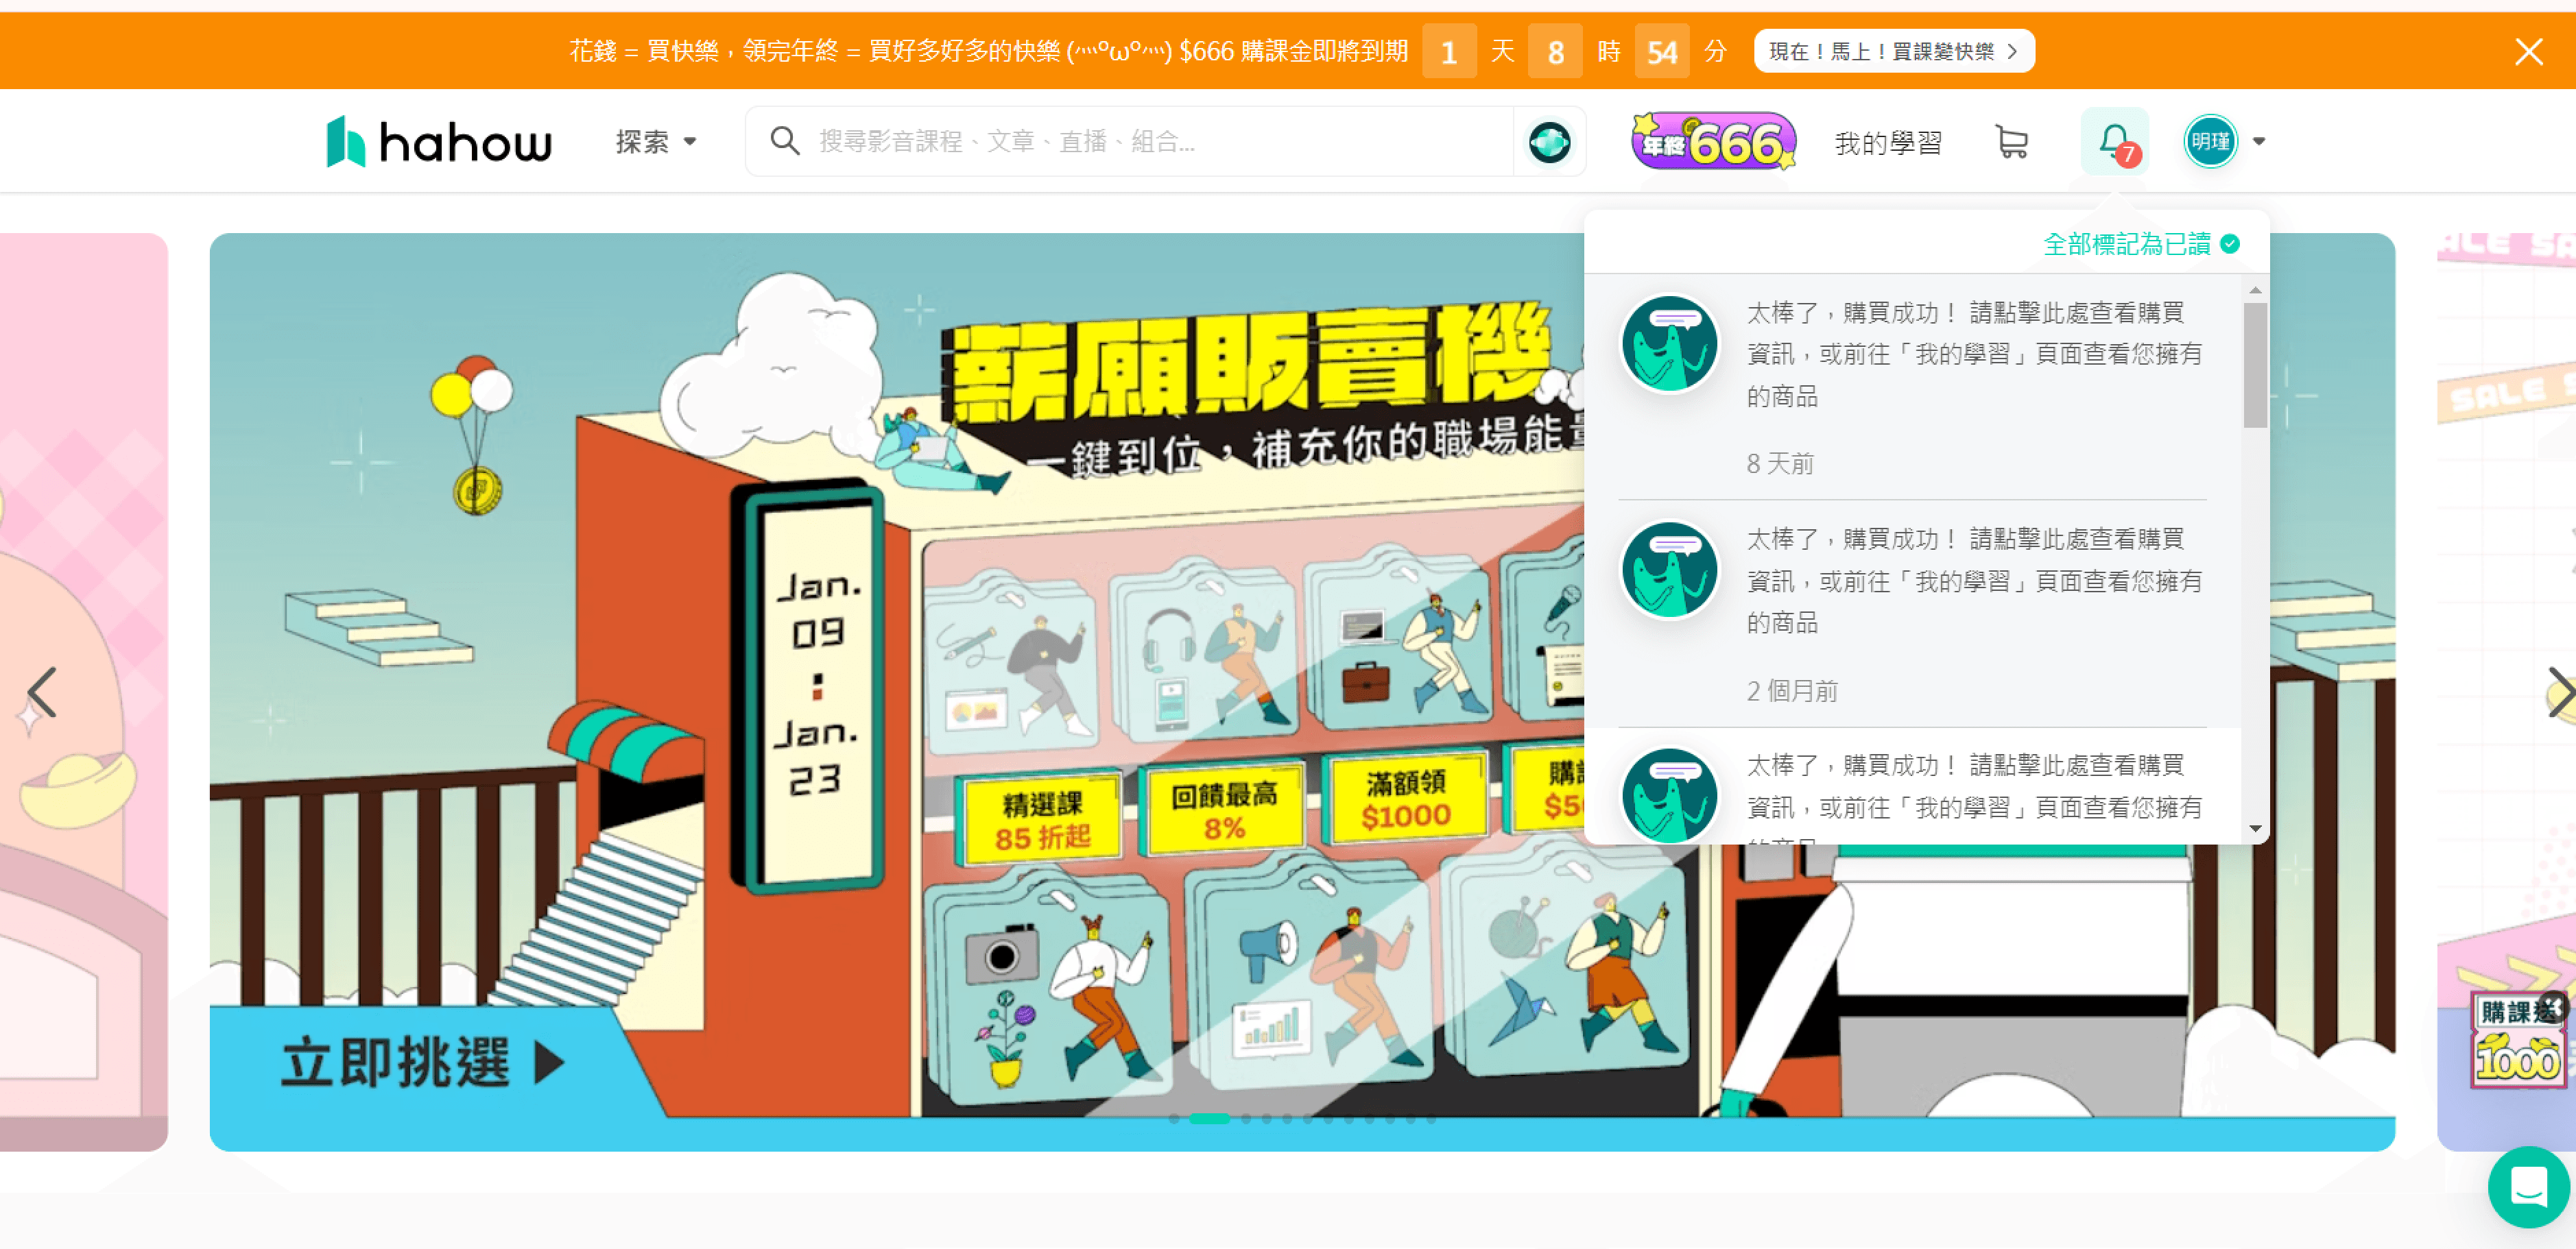2576x1249 pixels.
Task: Click the user avatar 明瑾
Action: (x=2210, y=142)
